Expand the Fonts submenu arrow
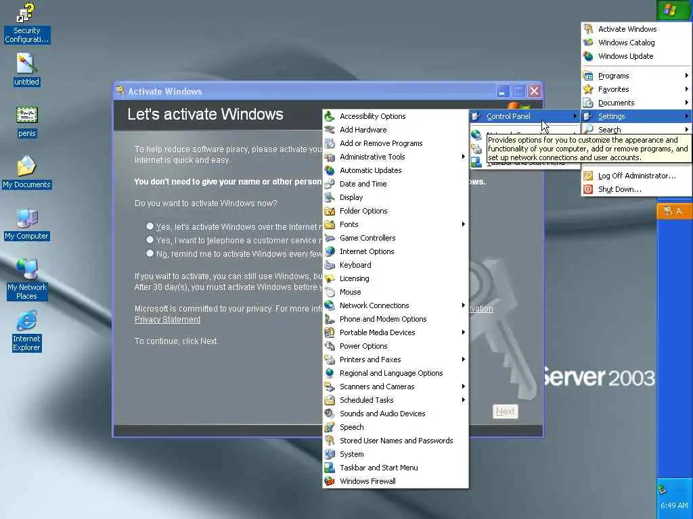693x519 pixels. (x=463, y=224)
